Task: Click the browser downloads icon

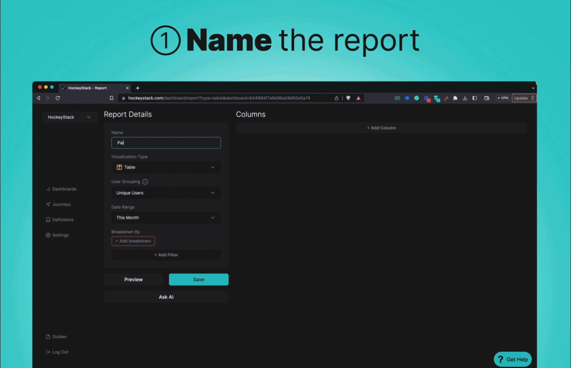Action: (465, 98)
